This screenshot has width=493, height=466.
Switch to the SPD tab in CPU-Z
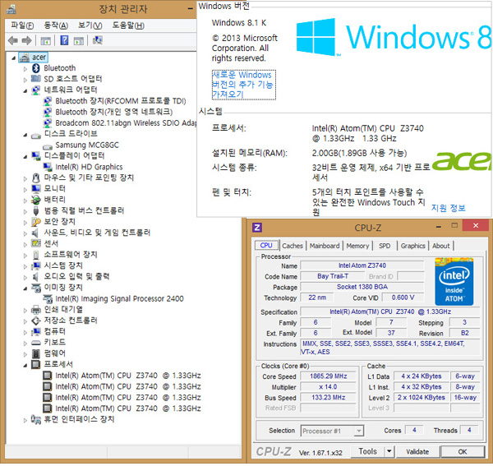coord(385,246)
